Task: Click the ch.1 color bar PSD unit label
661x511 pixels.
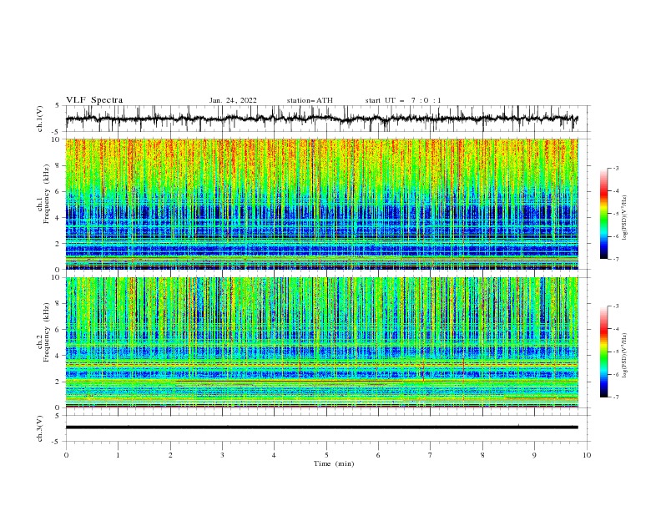Action: point(625,218)
